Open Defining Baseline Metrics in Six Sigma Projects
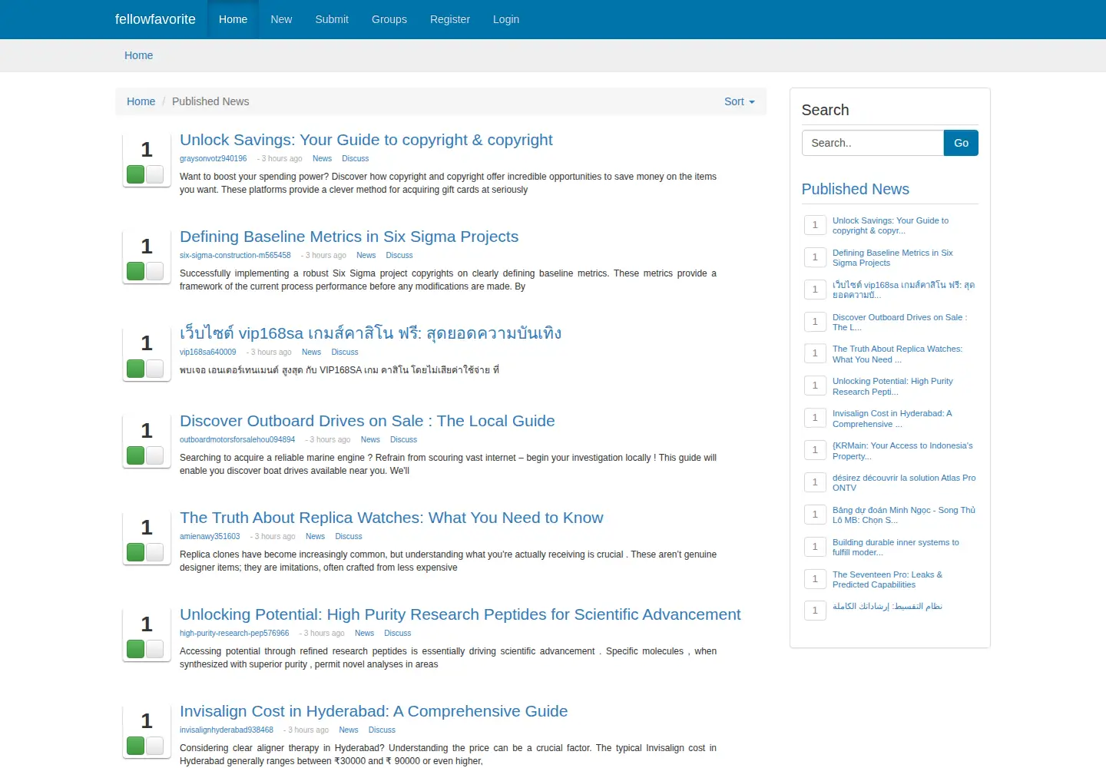1106x768 pixels. (349, 237)
